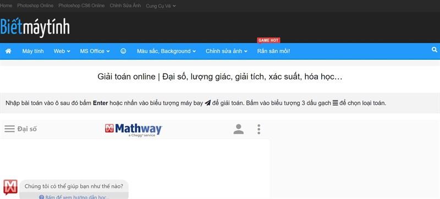Screen dimensions: 440x199
Task: Click the home icon in blue navbar
Action: tap(8, 51)
